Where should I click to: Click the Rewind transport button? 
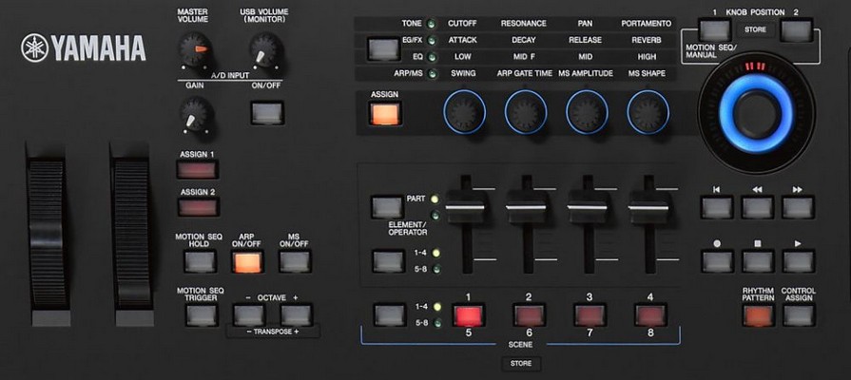pyautogui.click(x=758, y=206)
